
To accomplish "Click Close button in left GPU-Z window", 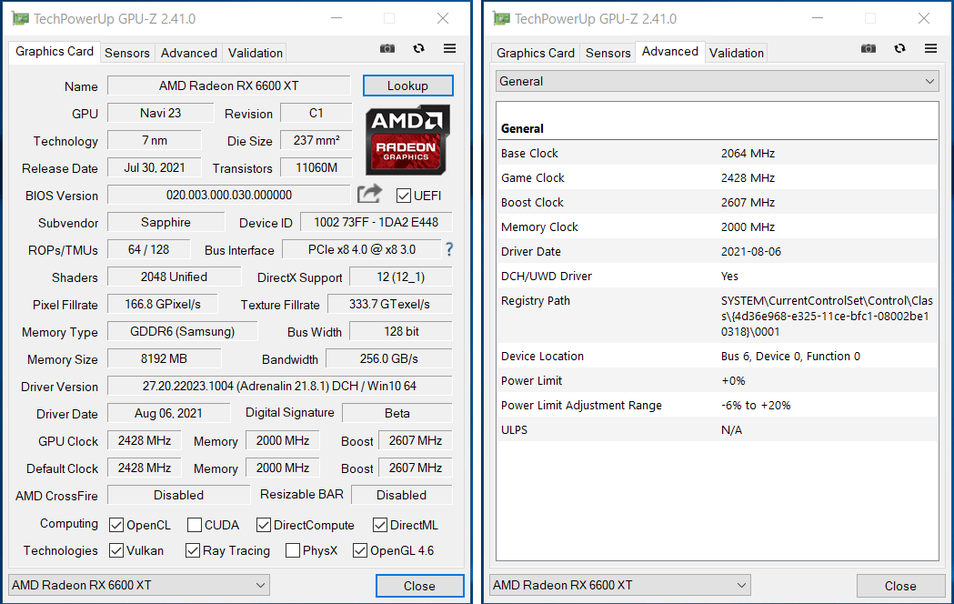I will coord(419,586).
